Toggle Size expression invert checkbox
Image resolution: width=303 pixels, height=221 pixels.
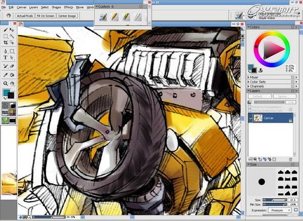296,210
